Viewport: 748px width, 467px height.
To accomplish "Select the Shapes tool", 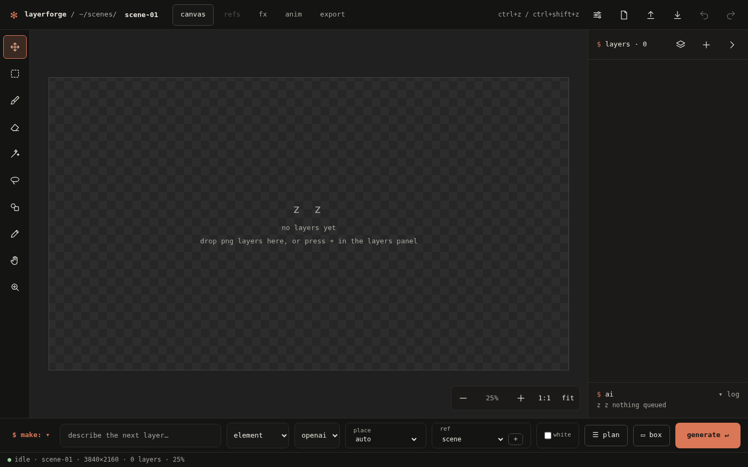I will click(15, 207).
